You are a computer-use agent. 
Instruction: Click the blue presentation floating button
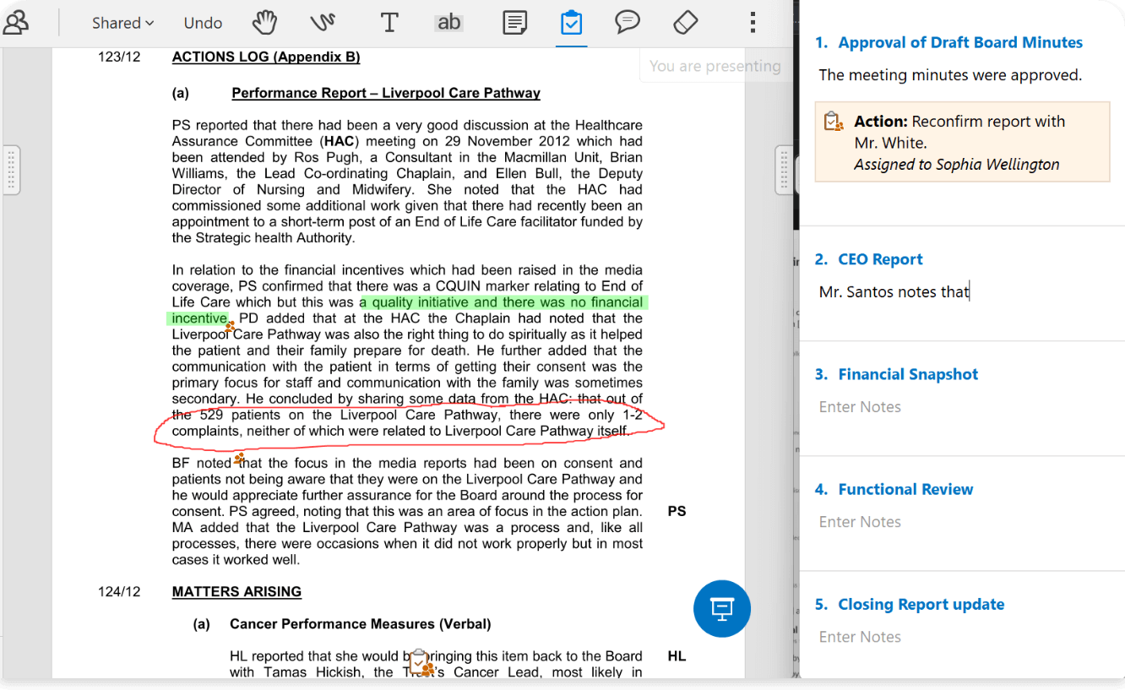coord(721,608)
